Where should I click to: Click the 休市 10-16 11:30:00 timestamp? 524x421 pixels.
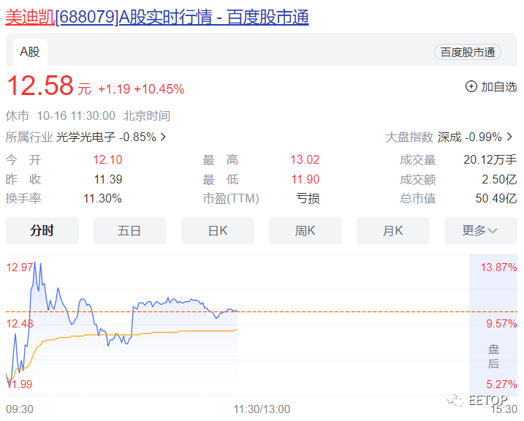coord(88,116)
